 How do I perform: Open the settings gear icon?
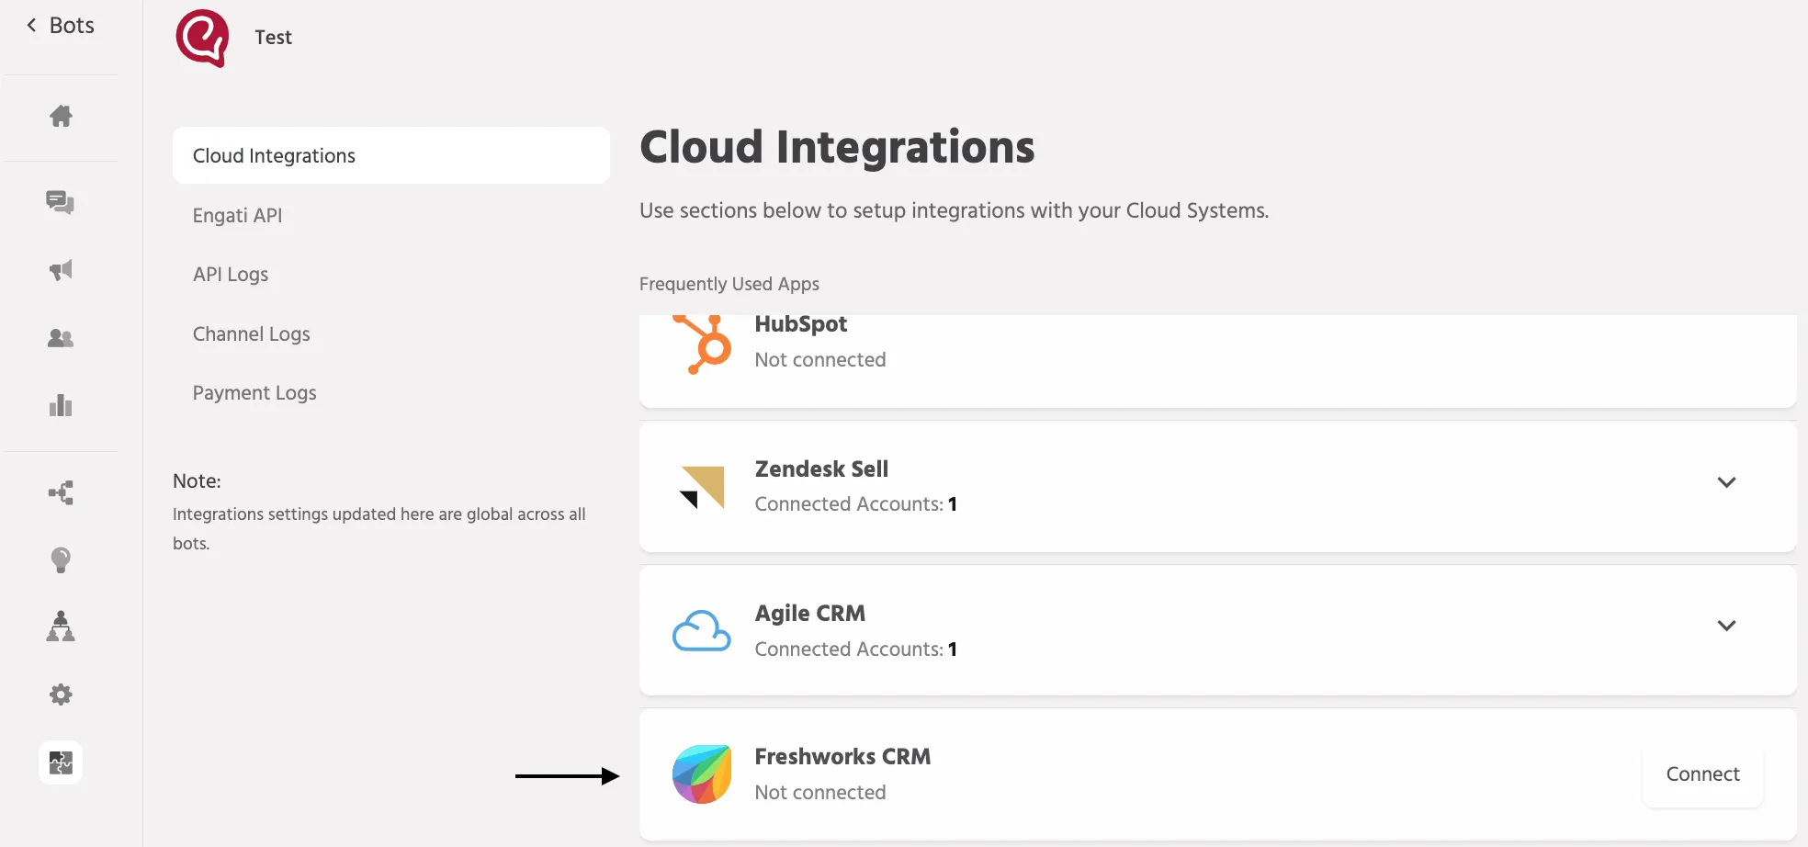point(61,695)
